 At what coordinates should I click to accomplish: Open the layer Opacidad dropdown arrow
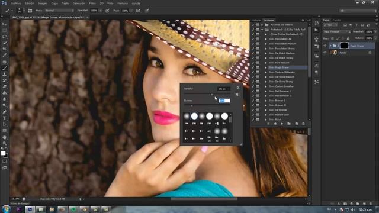click(x=375, y=31)
